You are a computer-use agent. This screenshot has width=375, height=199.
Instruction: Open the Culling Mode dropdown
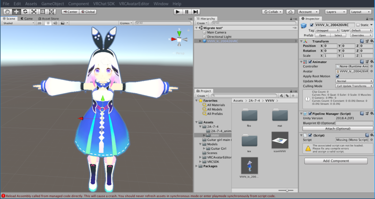tap(354, 86)
